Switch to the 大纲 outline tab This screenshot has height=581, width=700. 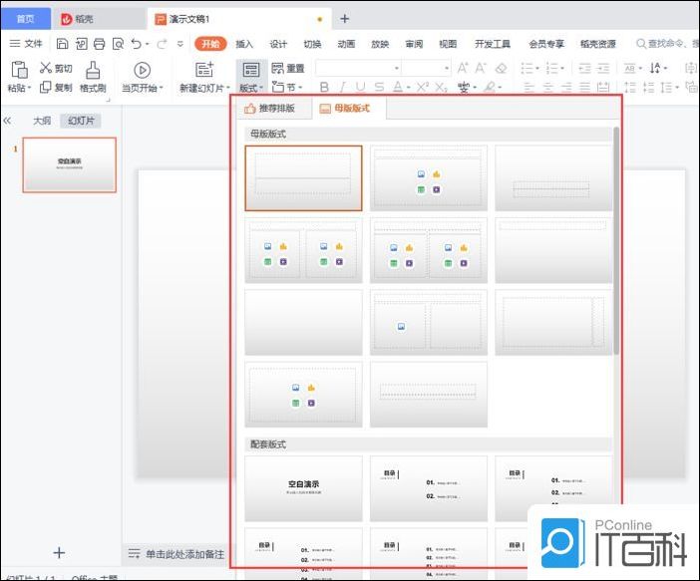click(x=42, y=121)
